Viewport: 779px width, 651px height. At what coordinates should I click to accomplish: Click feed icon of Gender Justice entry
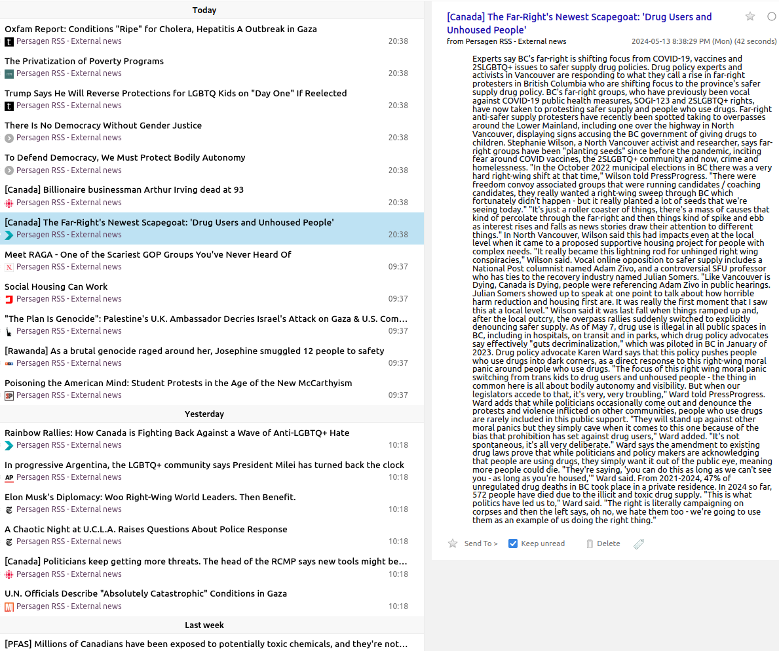click(x=9, y=138)
